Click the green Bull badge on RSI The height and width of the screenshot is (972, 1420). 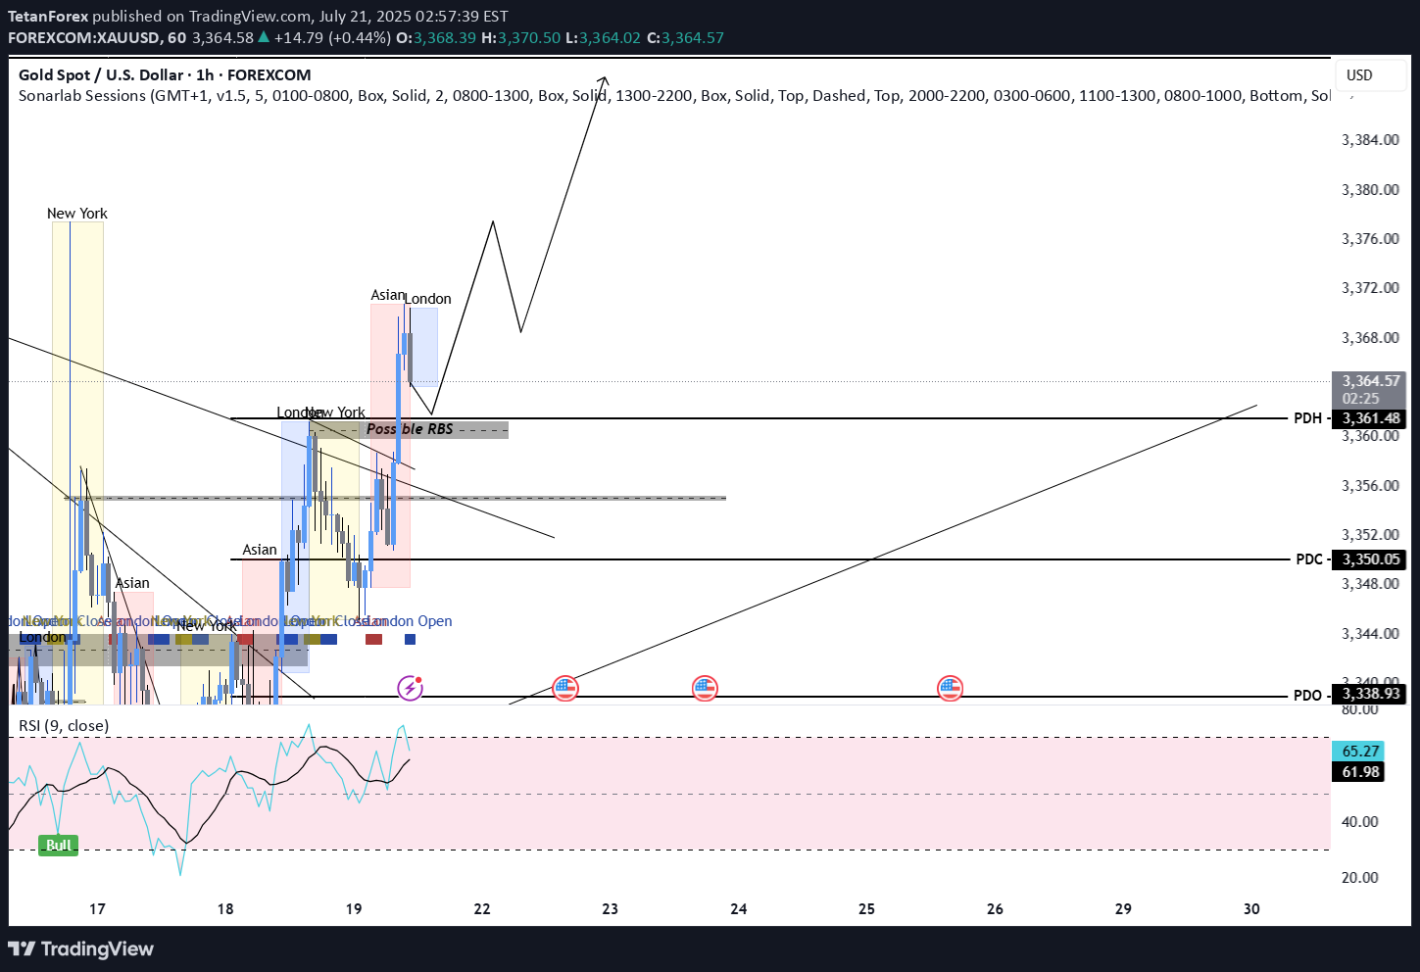click(x=58, y=845)
